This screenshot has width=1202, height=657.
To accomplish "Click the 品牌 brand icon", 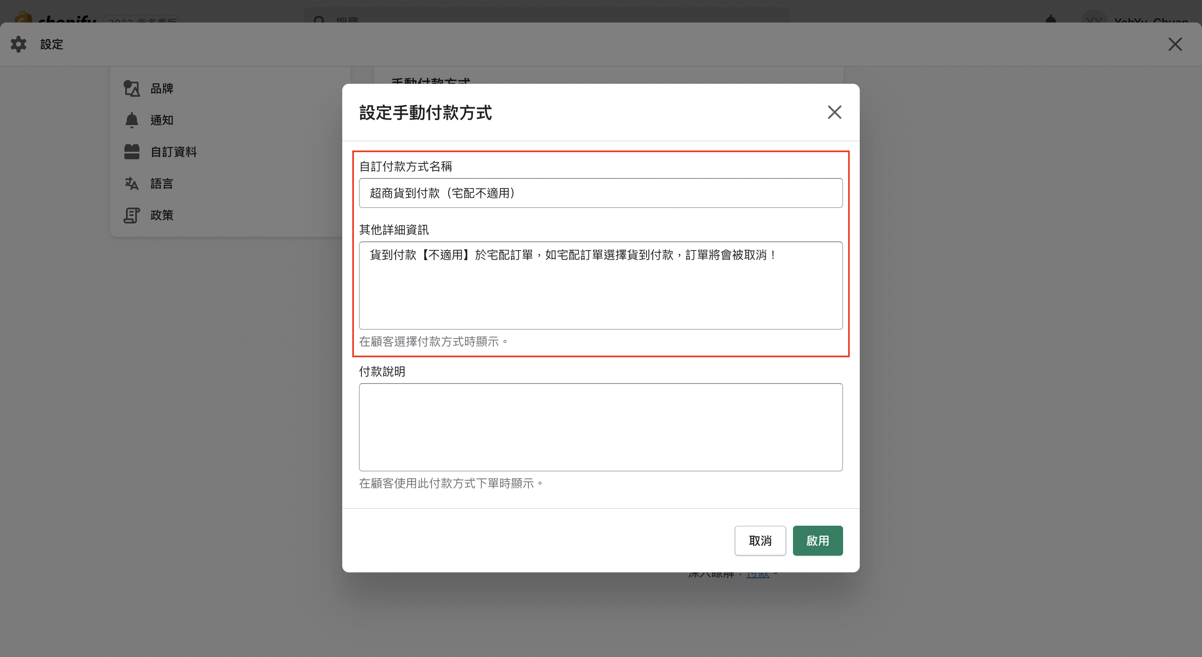I will click(x=131, y=88).
